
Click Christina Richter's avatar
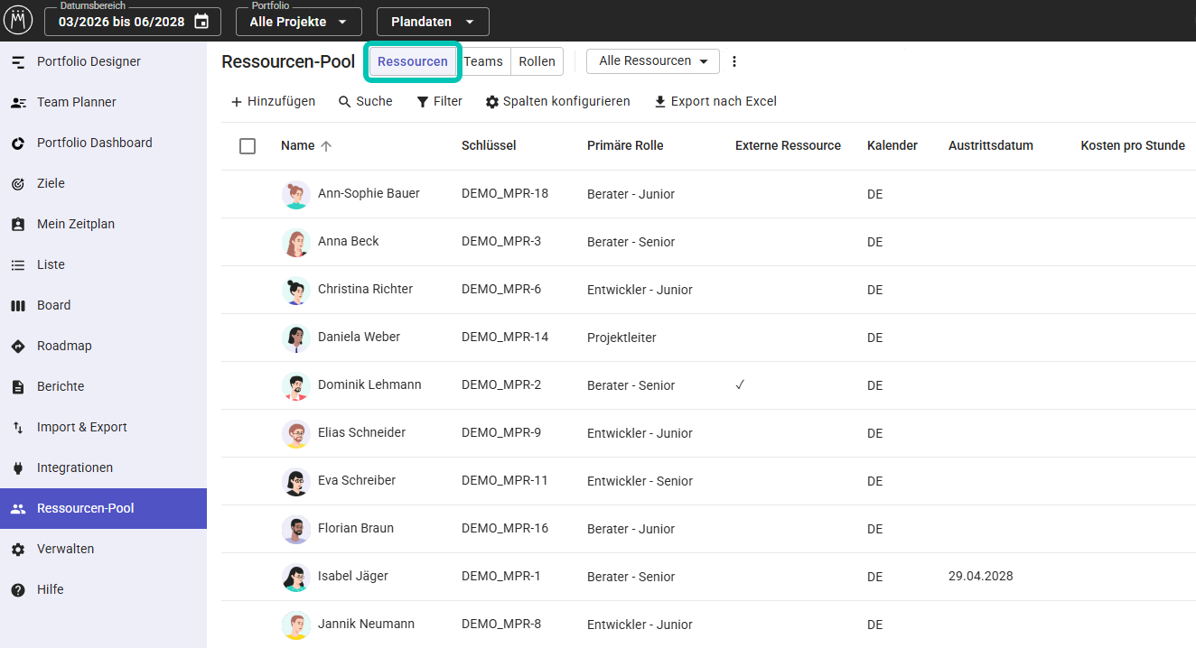[x=296, y=290]
